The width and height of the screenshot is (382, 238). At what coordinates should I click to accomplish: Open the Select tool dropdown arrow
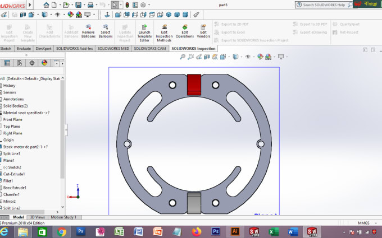pyautogui.click(x=121, y=4)
